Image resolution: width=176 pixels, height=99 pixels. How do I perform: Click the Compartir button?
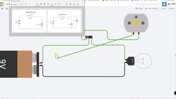pyautogui.click(x=171, y=8)
